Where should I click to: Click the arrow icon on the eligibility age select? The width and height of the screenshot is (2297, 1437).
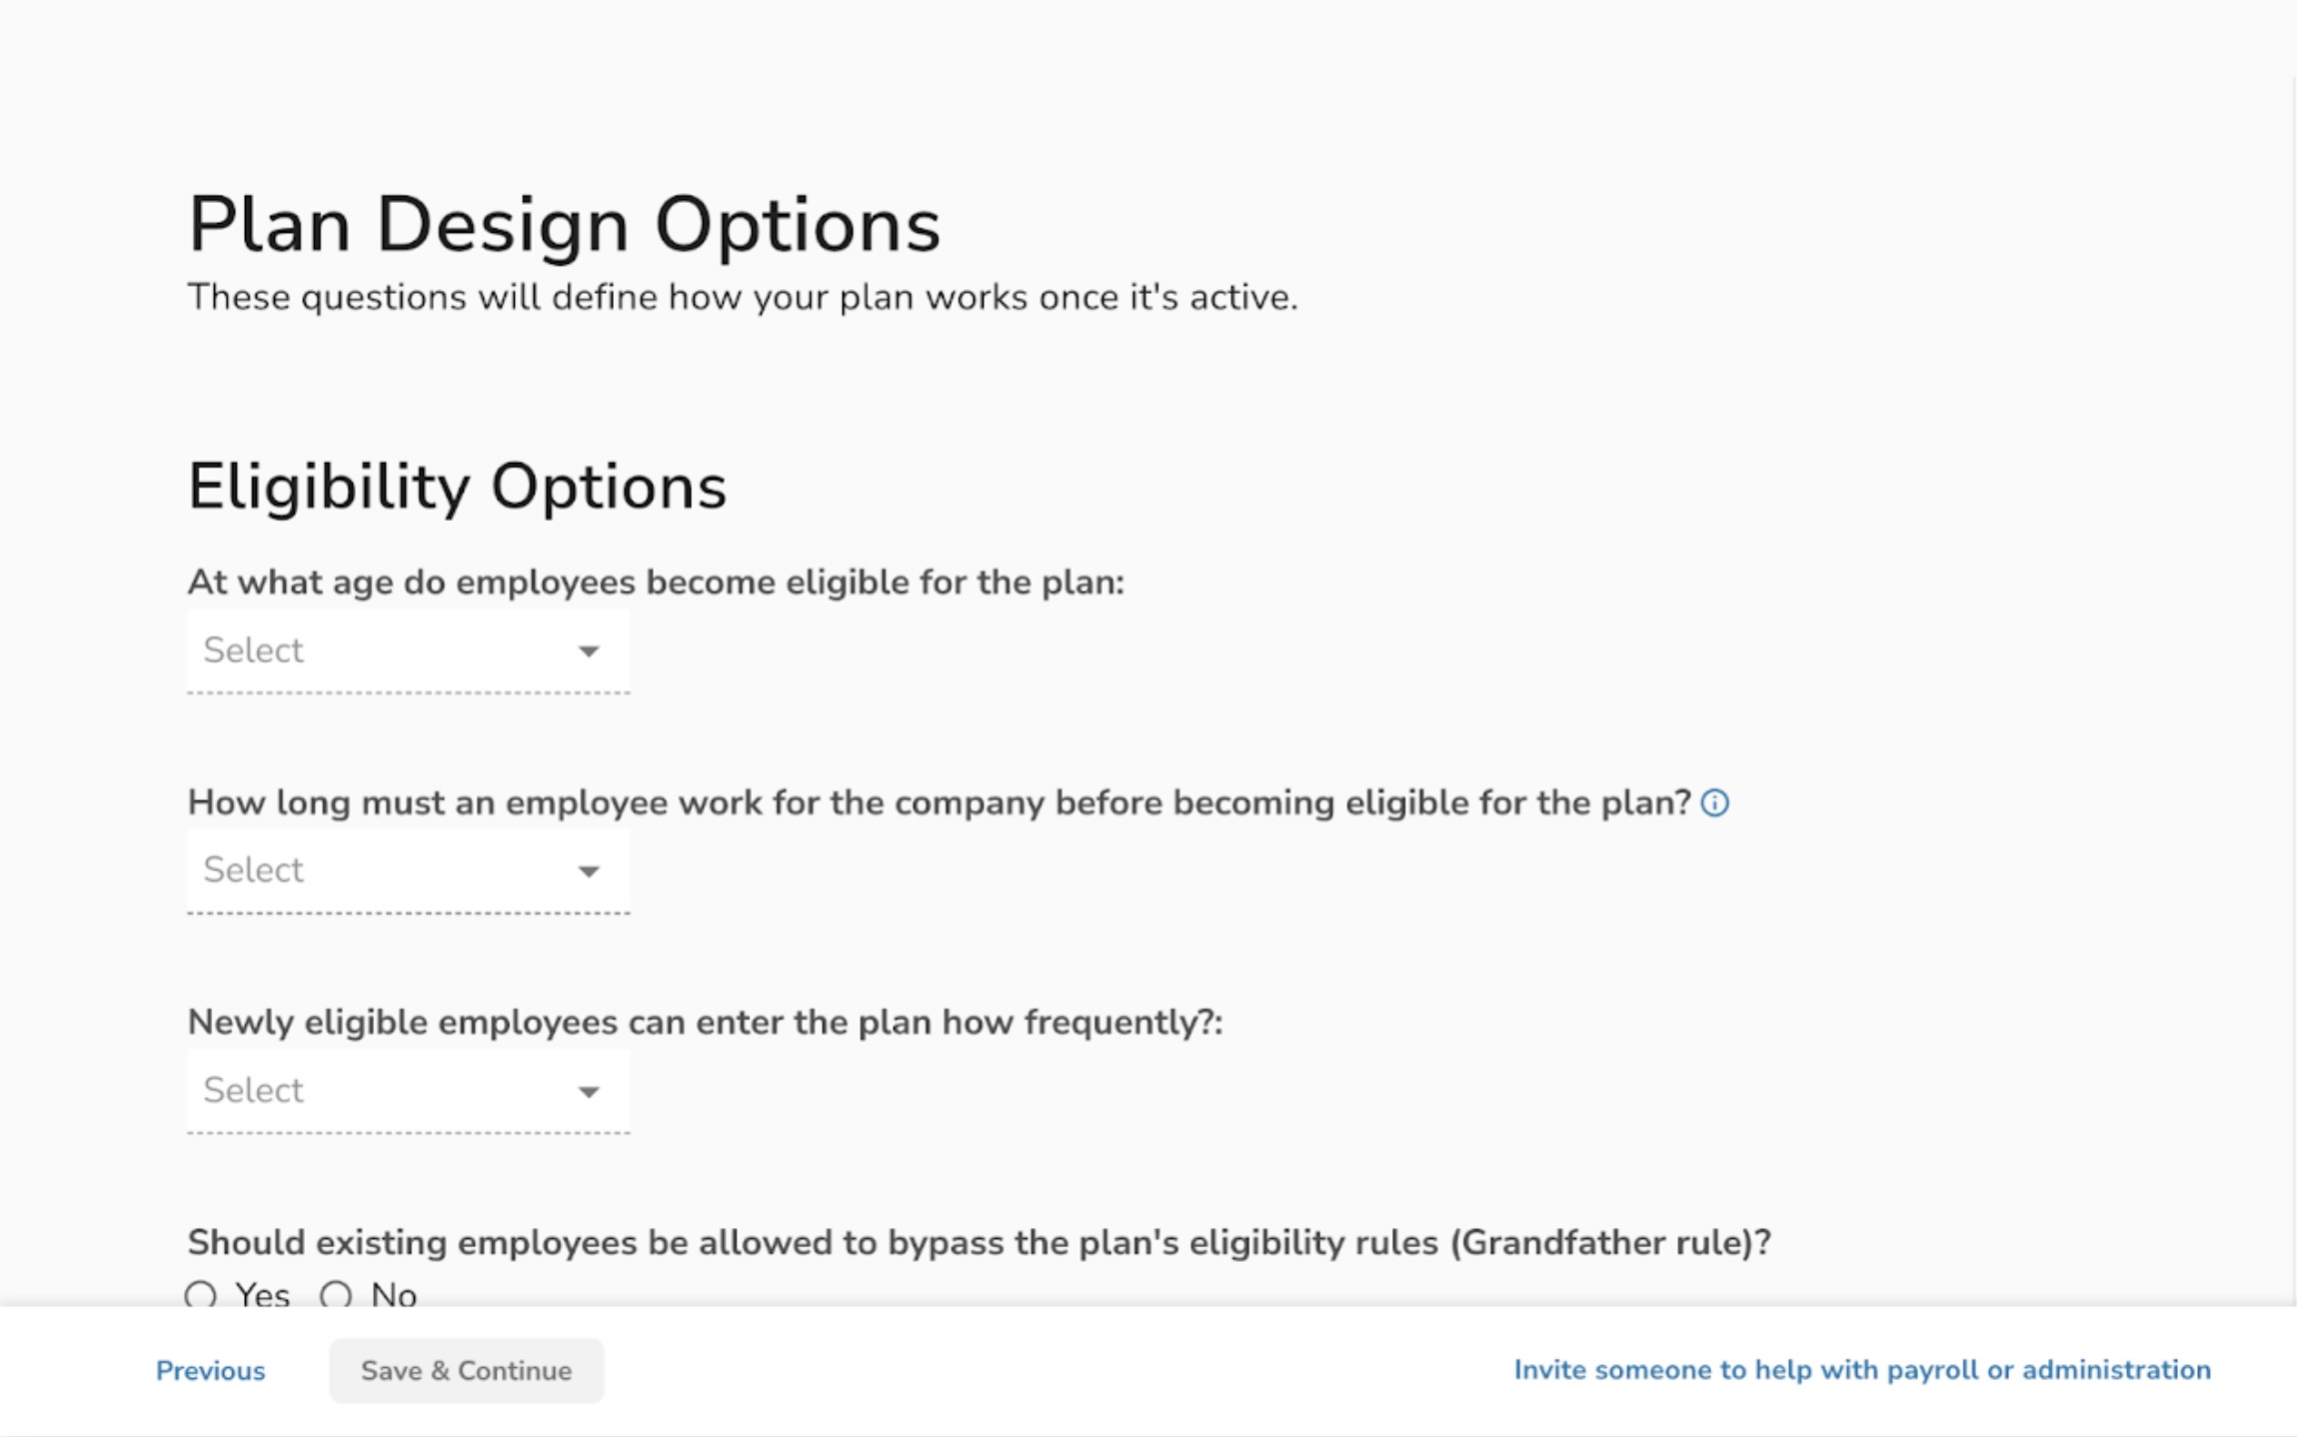589,652
